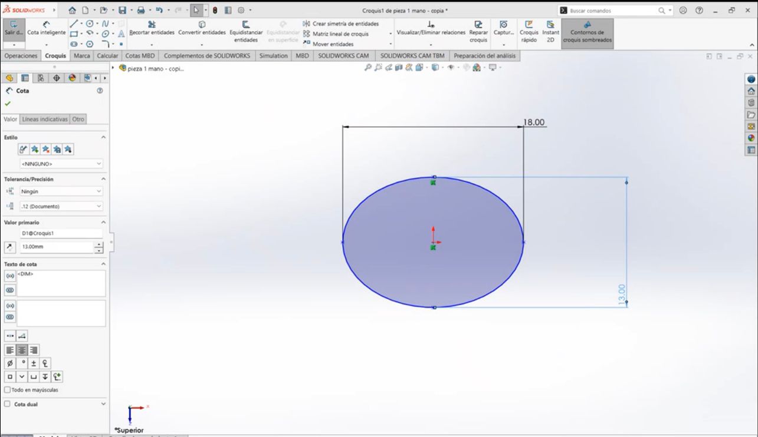The width and height of the screenshot is (758, 437).
Task: Select the Slot sketch tool
Action: tap(73, 44)
